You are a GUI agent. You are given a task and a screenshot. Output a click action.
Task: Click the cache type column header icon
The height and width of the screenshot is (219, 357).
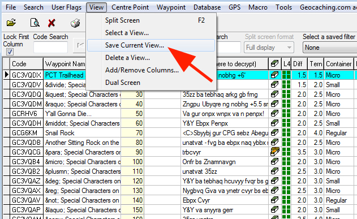point(274,64)
